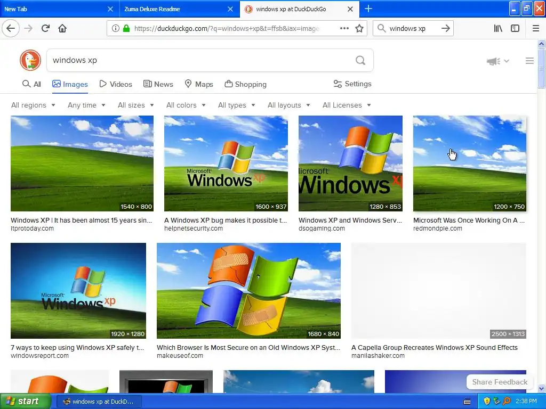Show site information for duckduckgo.com
This screenshot has width=546, height=409.
(x=115, y=29)
